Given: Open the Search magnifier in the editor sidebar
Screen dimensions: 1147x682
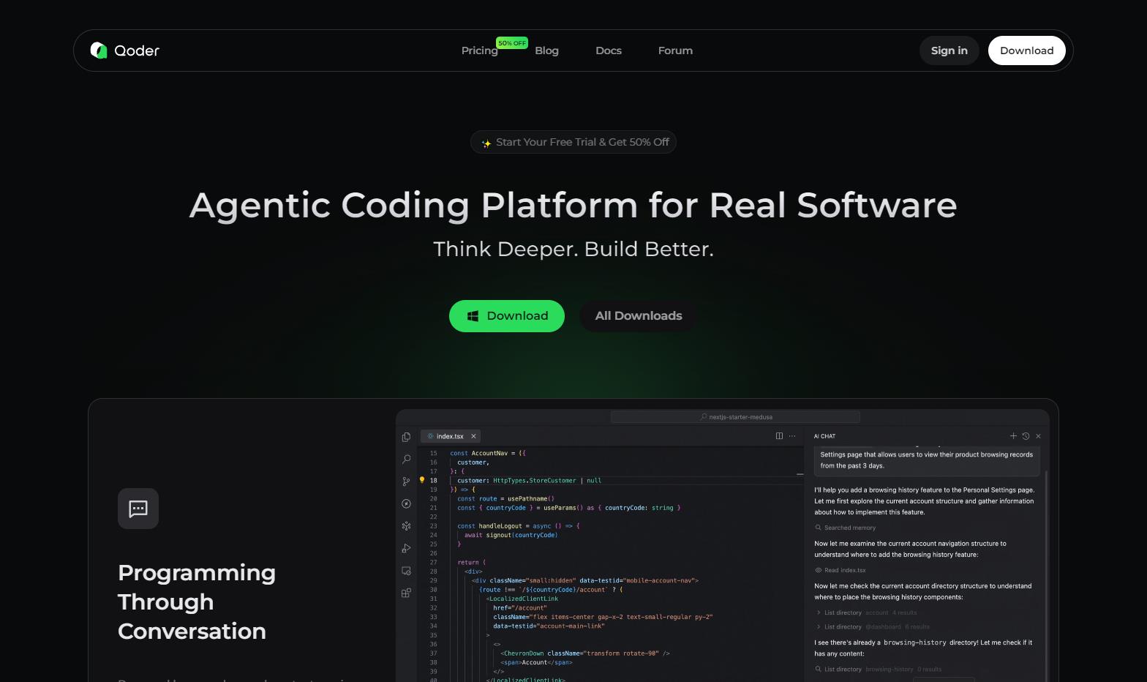Looking at the screenshot, I should [x=406, y=459].
